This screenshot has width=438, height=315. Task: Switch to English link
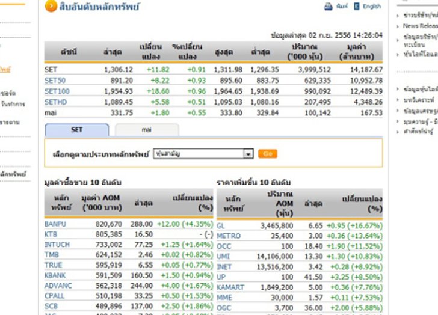pyautogui.click(x=372, y=6)
